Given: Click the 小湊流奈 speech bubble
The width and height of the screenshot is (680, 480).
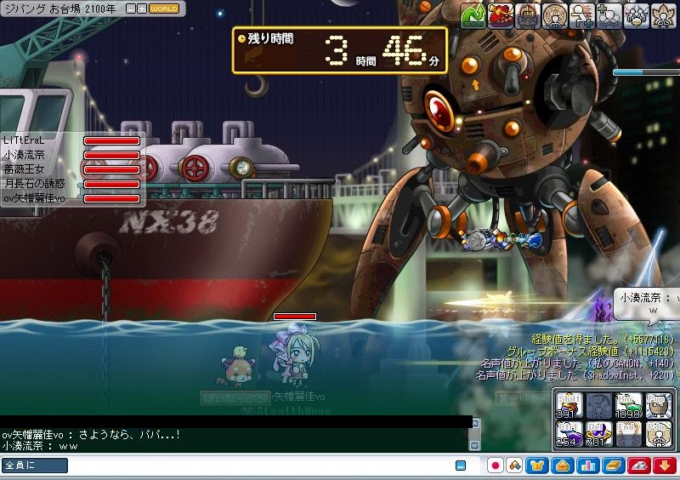Looking at the screenshot, I should (646, 303).
